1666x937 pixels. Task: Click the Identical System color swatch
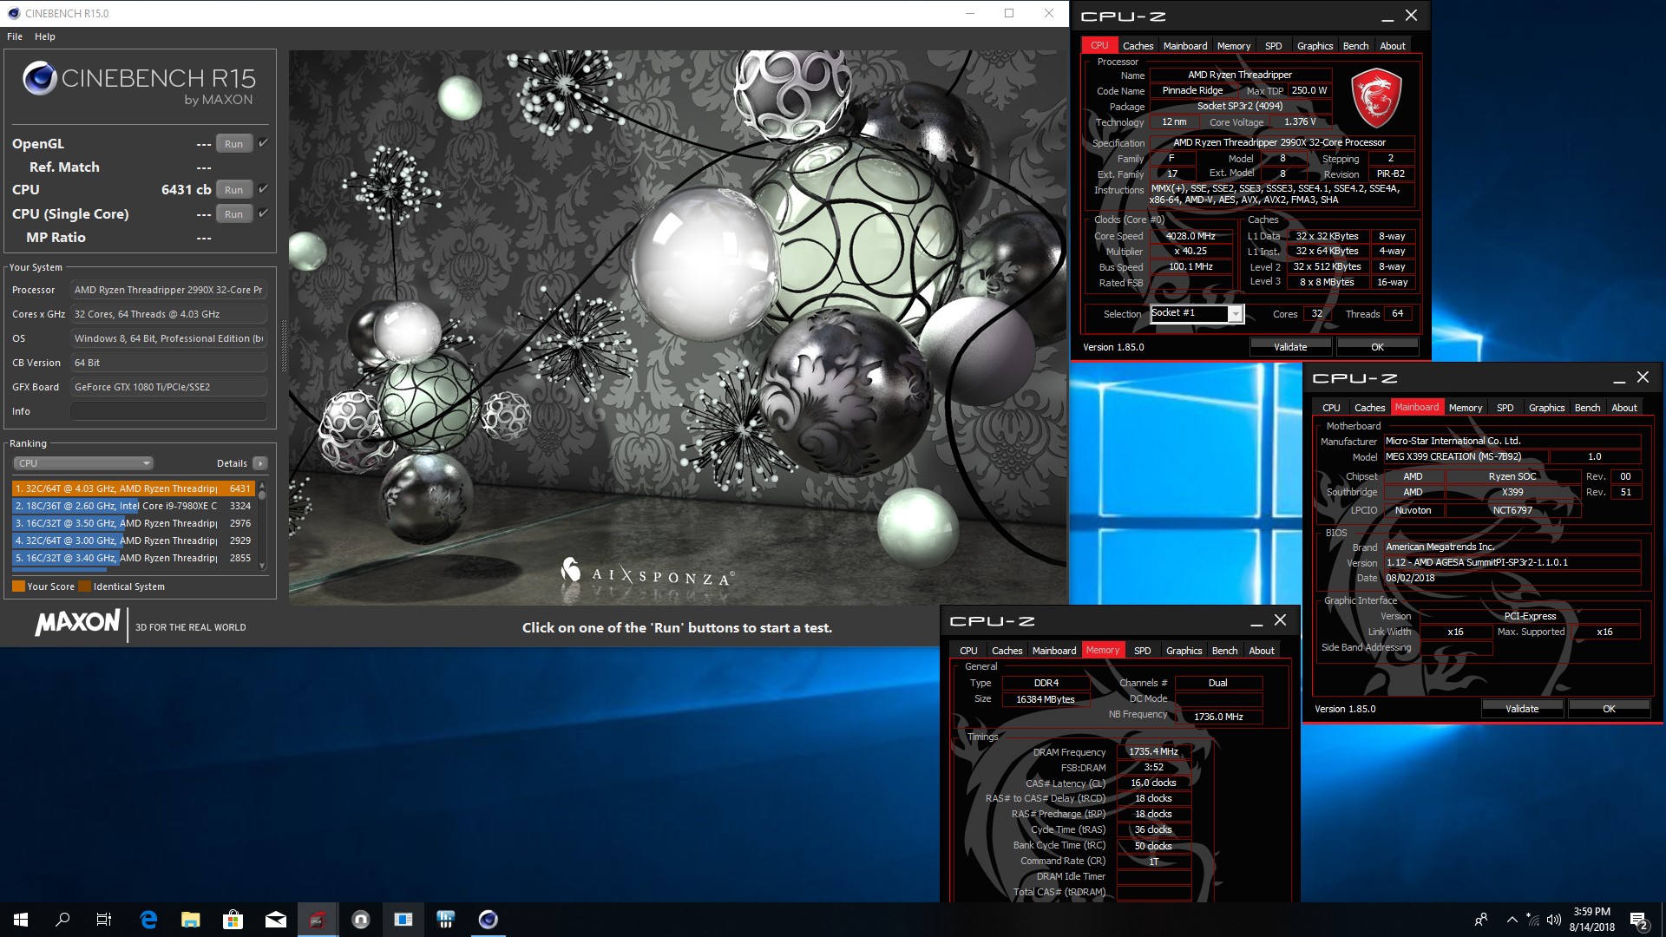[84, 586]
